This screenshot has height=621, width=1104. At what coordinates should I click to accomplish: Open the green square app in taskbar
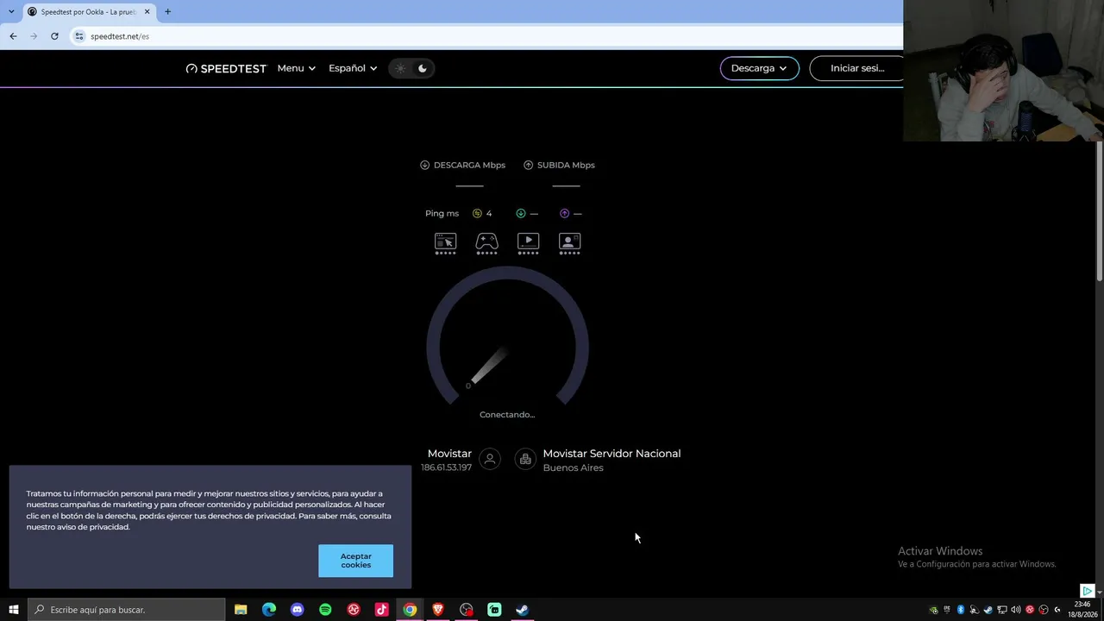click(x=494, y=610)
